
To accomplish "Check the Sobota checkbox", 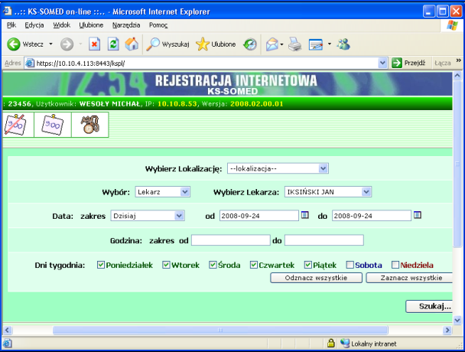I will (350, 265).
